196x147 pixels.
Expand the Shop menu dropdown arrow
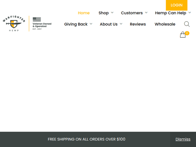coord(112,13)
